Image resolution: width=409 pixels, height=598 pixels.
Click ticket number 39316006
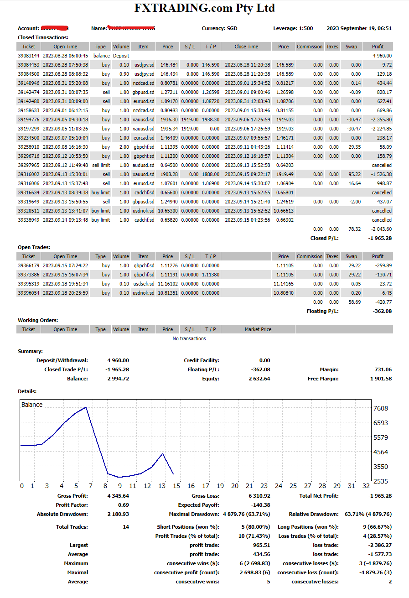pos(28,183)
